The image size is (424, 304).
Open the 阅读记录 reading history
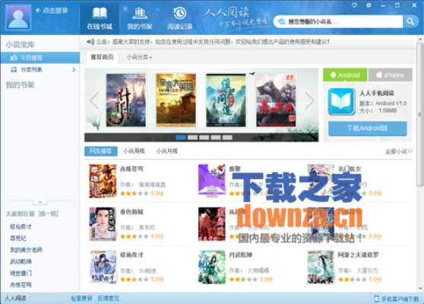[x=180, y=18]
